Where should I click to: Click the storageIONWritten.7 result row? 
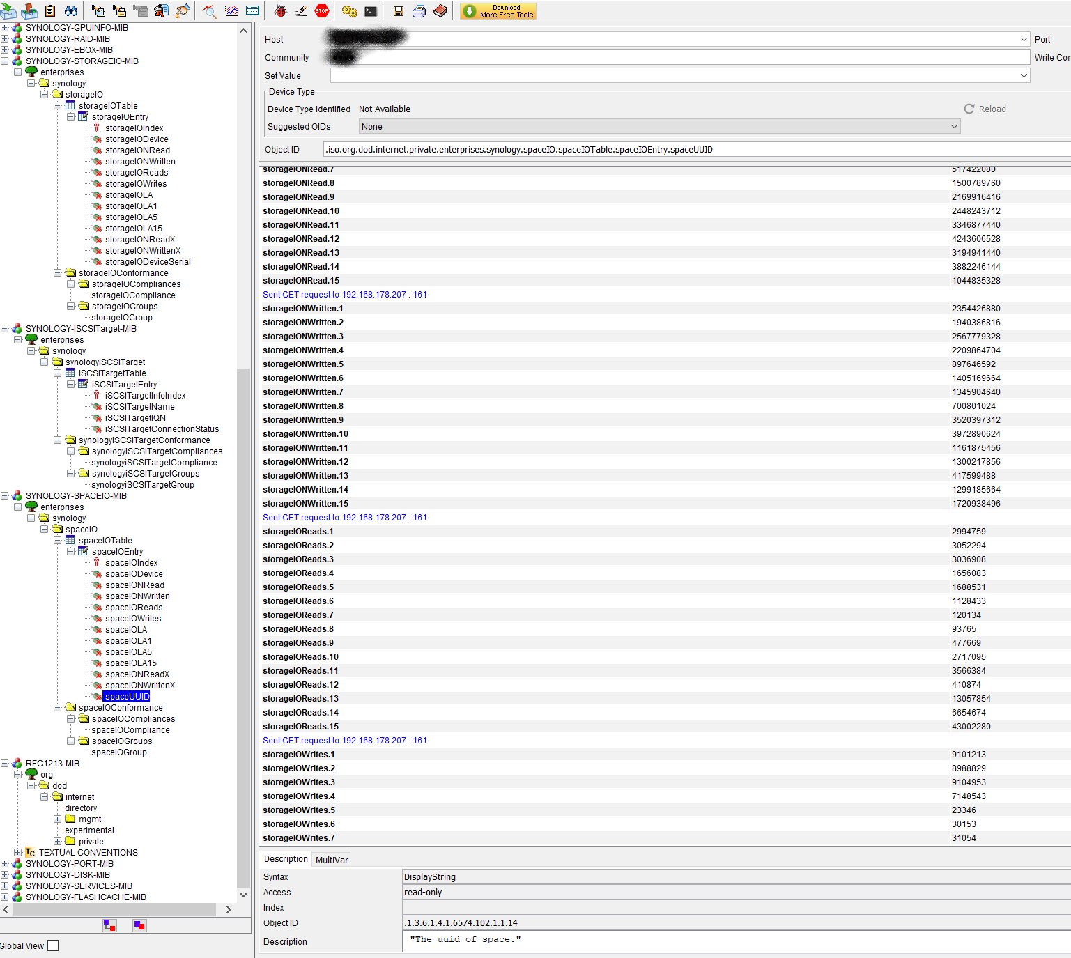tap(665, 392)
